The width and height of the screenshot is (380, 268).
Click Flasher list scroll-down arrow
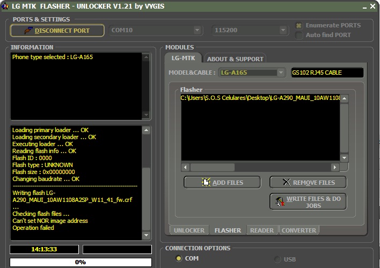point(344,158)
